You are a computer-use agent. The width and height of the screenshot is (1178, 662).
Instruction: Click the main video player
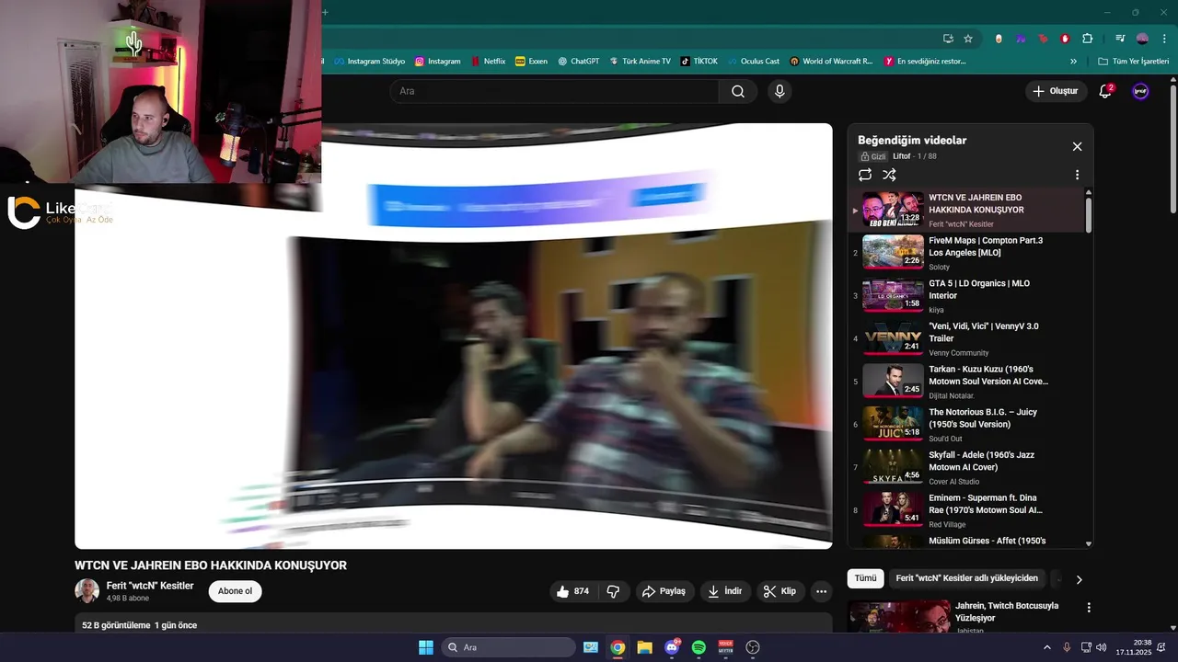tap(453, 336)
